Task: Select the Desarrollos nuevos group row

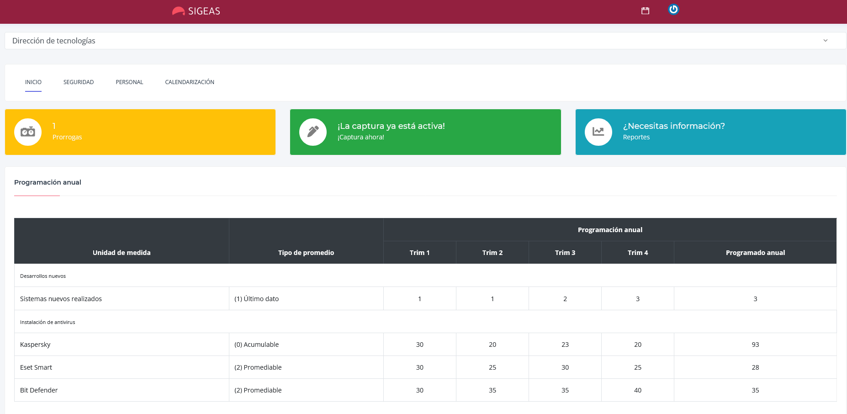Action: point(425,276)
